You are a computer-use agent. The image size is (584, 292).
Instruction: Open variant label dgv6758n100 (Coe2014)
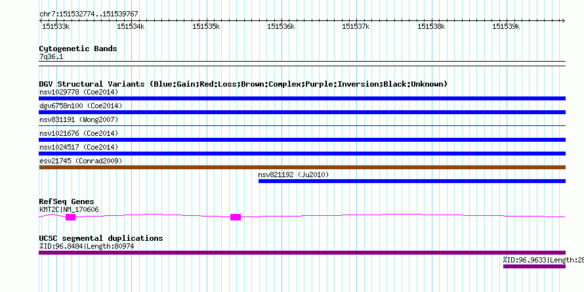pyautogui.click(x=81, y=106)
